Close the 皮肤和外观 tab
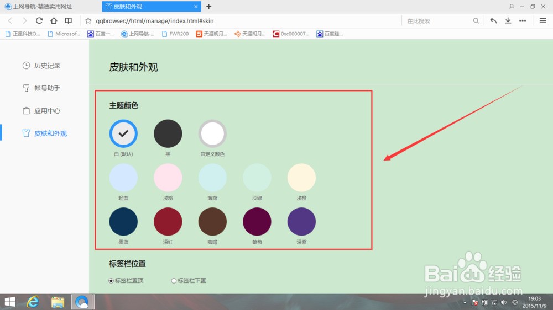Image resolution: width=553 pixels, height=310 pixels. (x=196, y=6)
